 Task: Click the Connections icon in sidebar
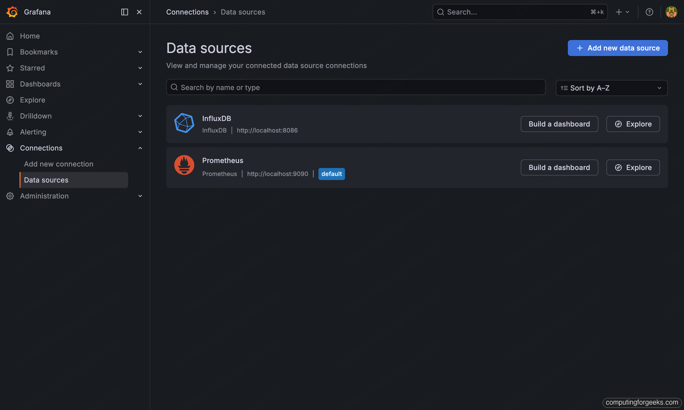point(10,148)
